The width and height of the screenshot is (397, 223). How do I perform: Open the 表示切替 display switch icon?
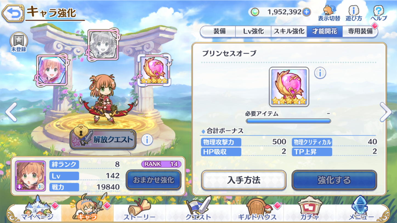point(329,13)
